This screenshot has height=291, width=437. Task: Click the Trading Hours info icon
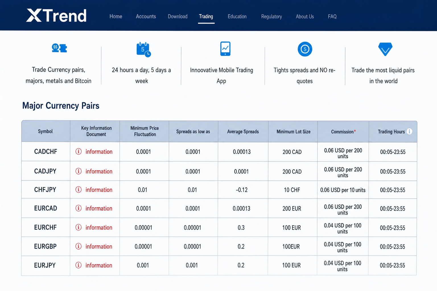(409, 131)
